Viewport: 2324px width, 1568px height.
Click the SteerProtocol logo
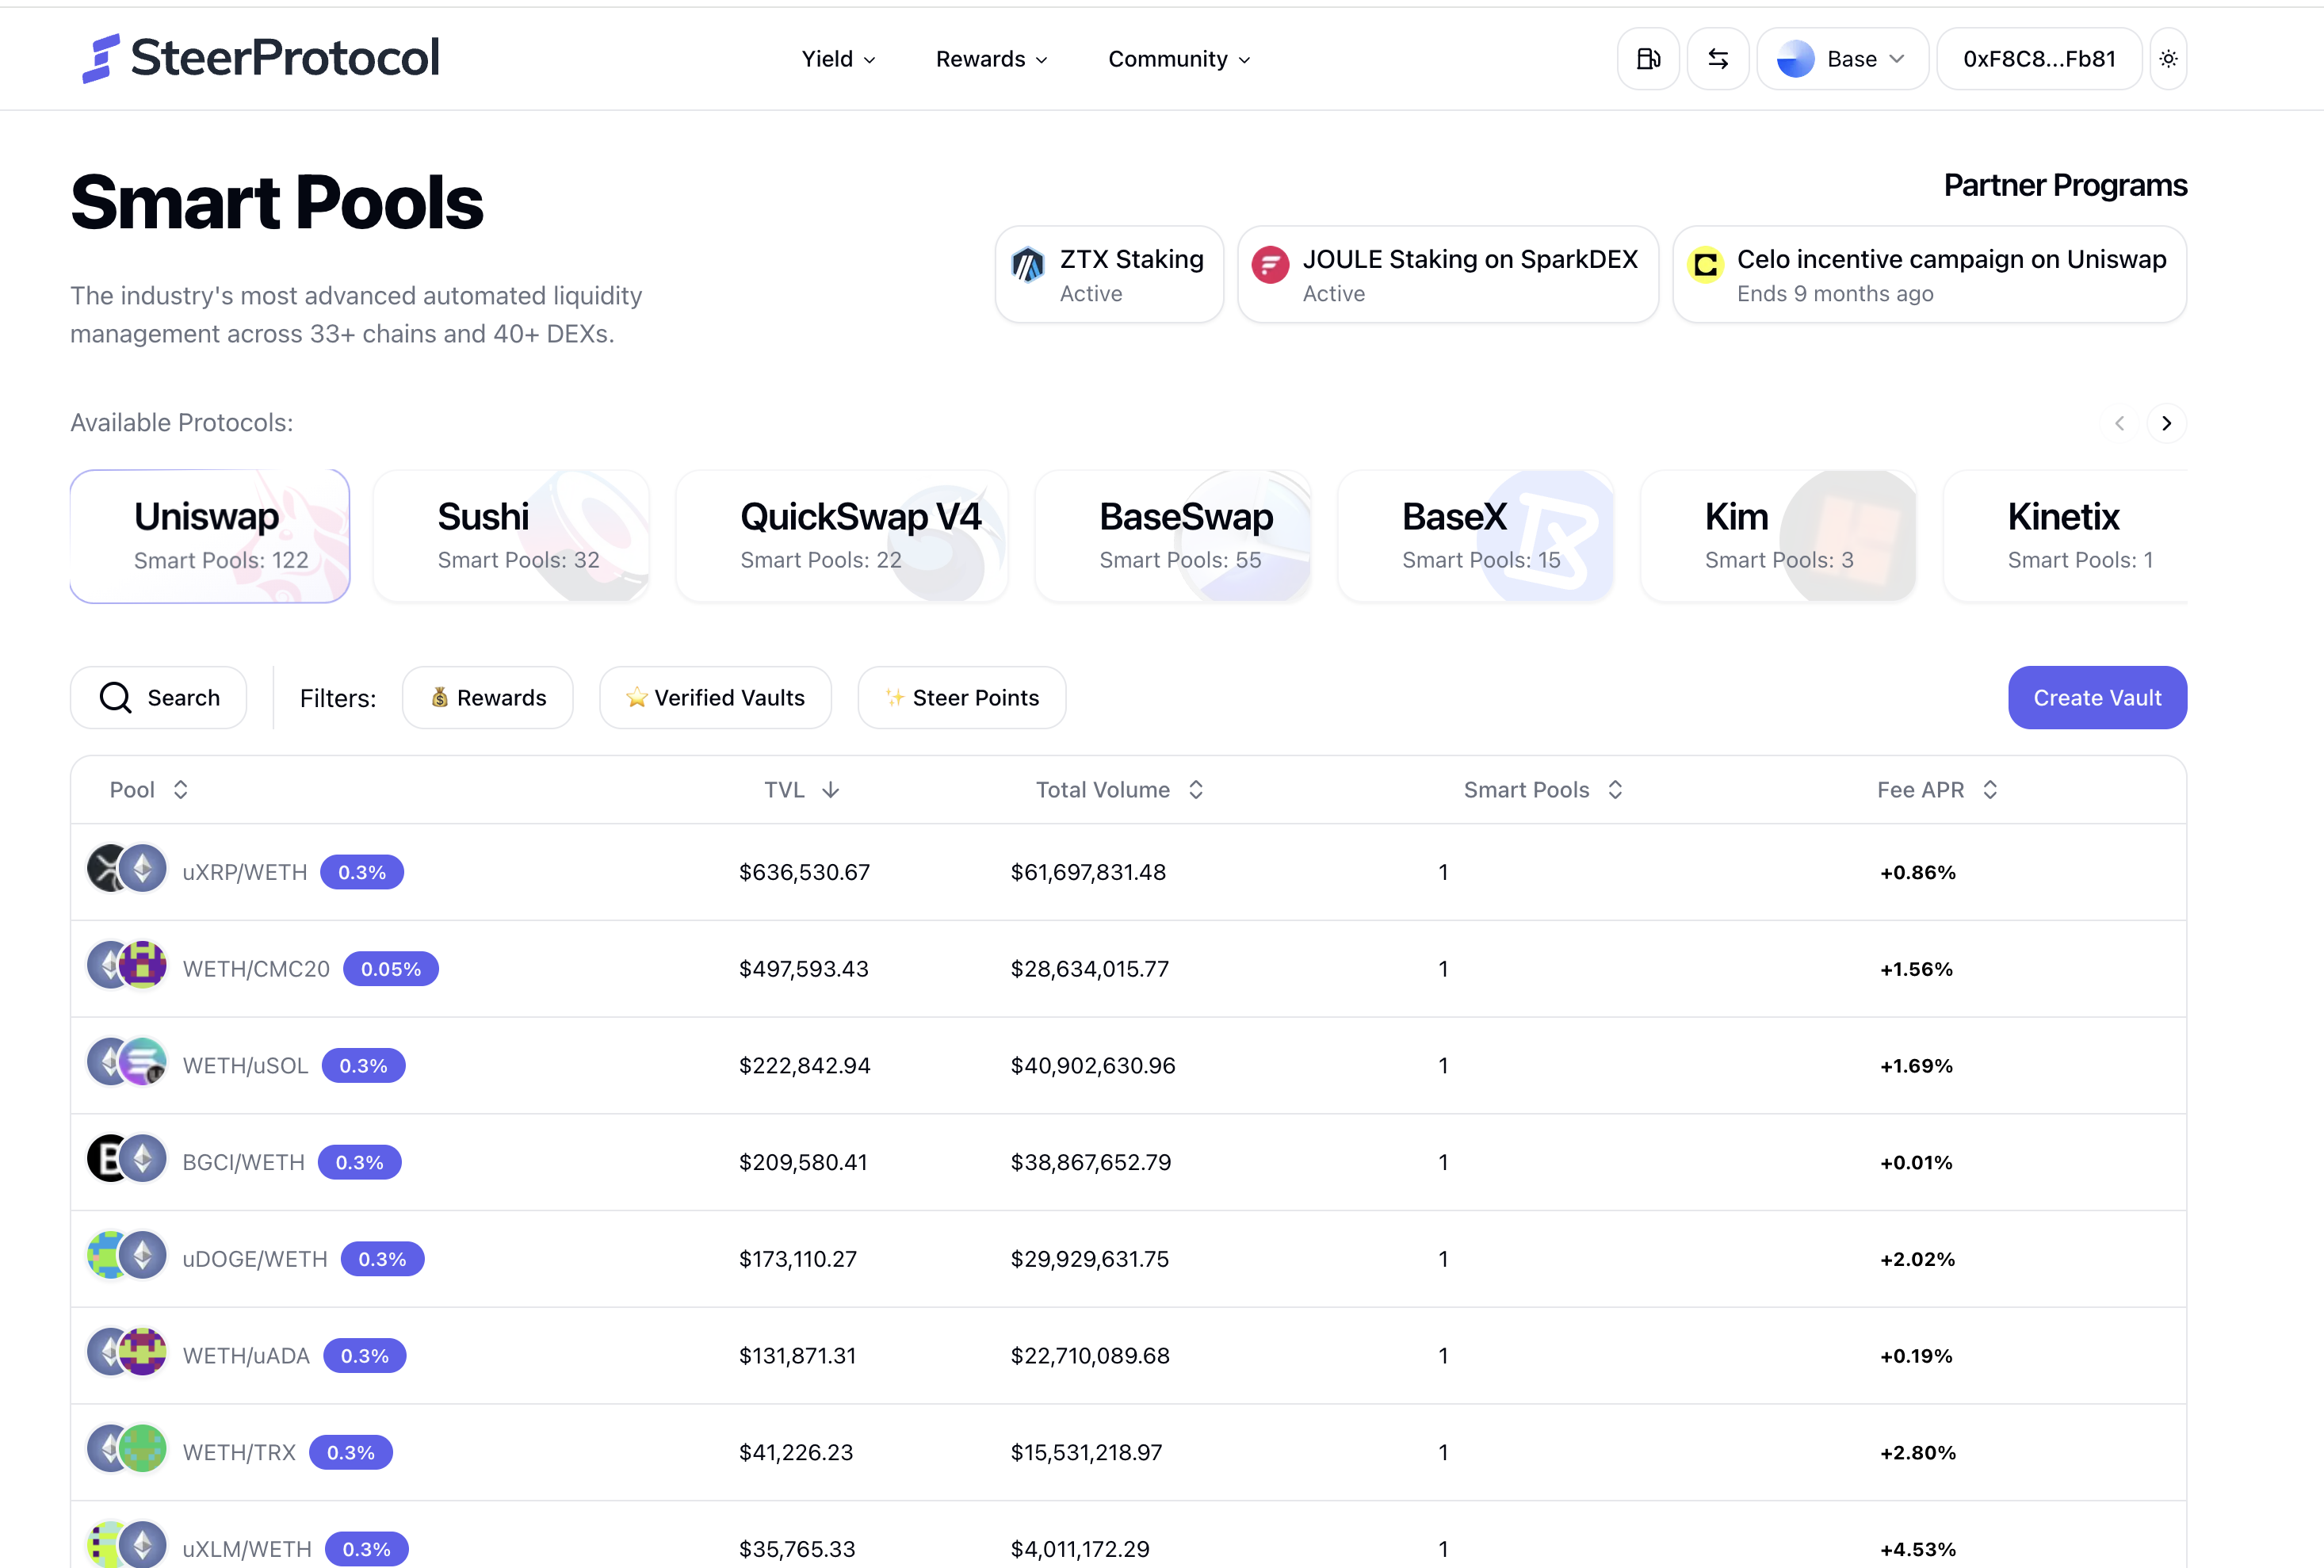tap(260, 58)
